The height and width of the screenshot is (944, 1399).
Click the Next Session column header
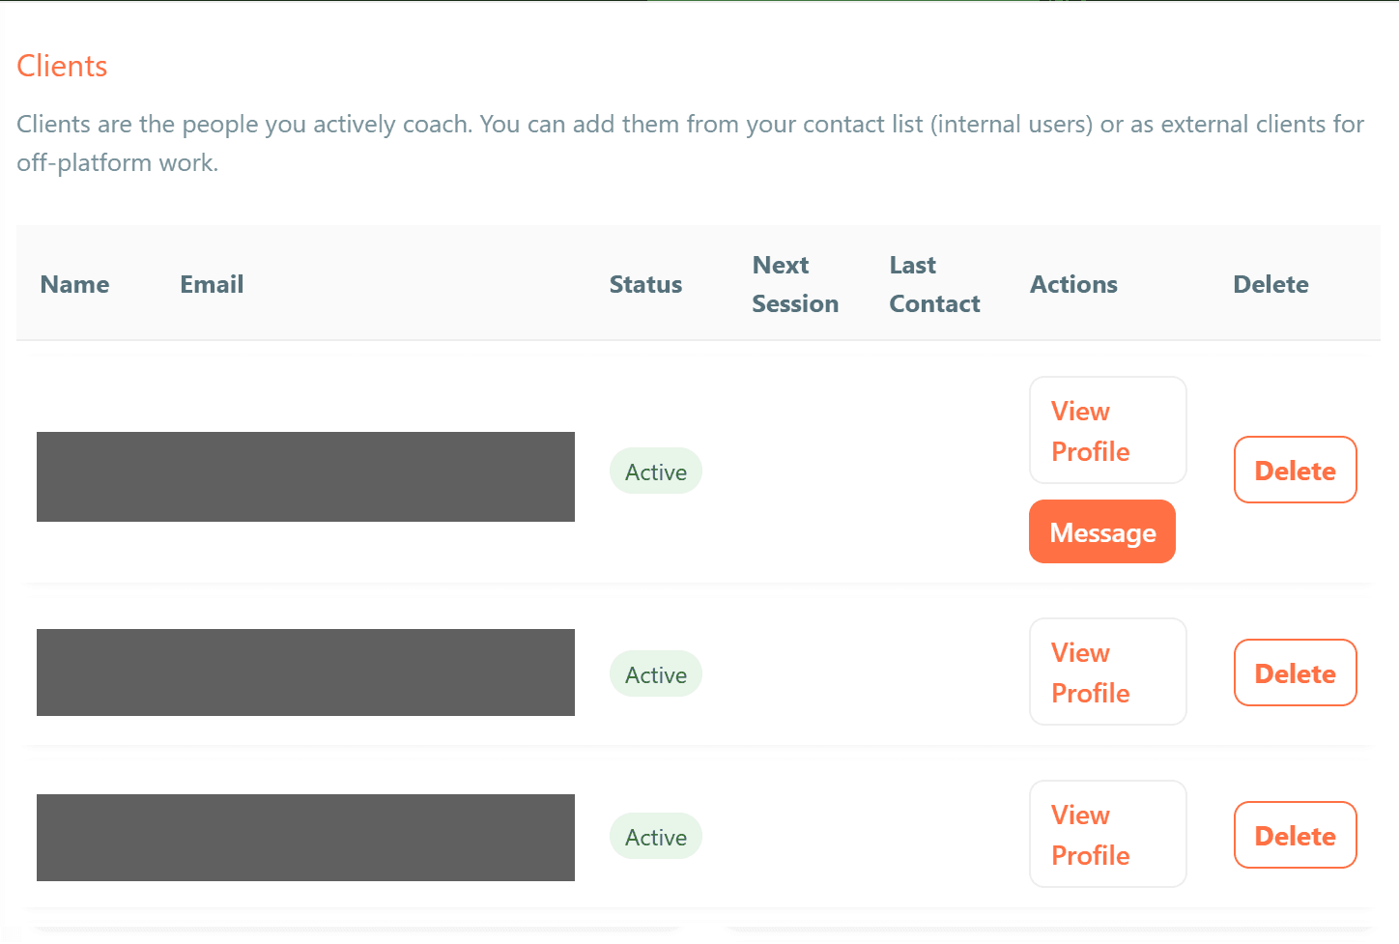click(794, 284)
